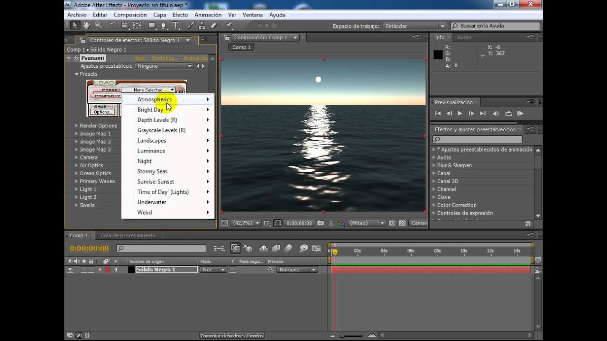Open the None Selected preset dropdown
Image resolution: width=607 pixels, height=341 pixels.
point(148,90)
